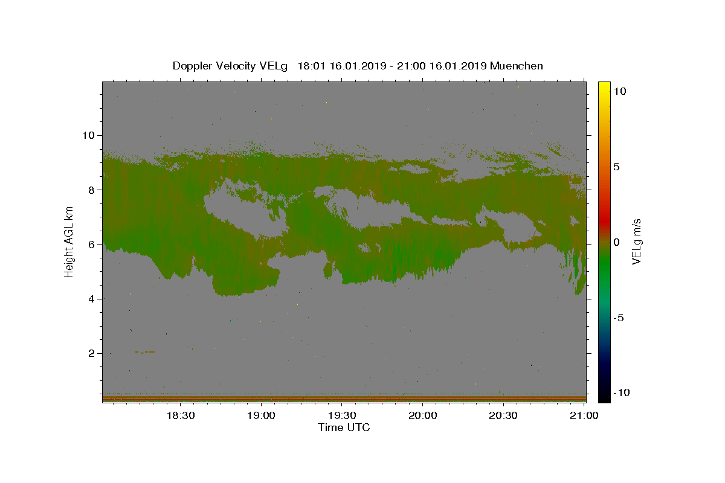Click the colorbar value 0 label
This screenshot has width=725, height=483.
[x=616, y=242]
